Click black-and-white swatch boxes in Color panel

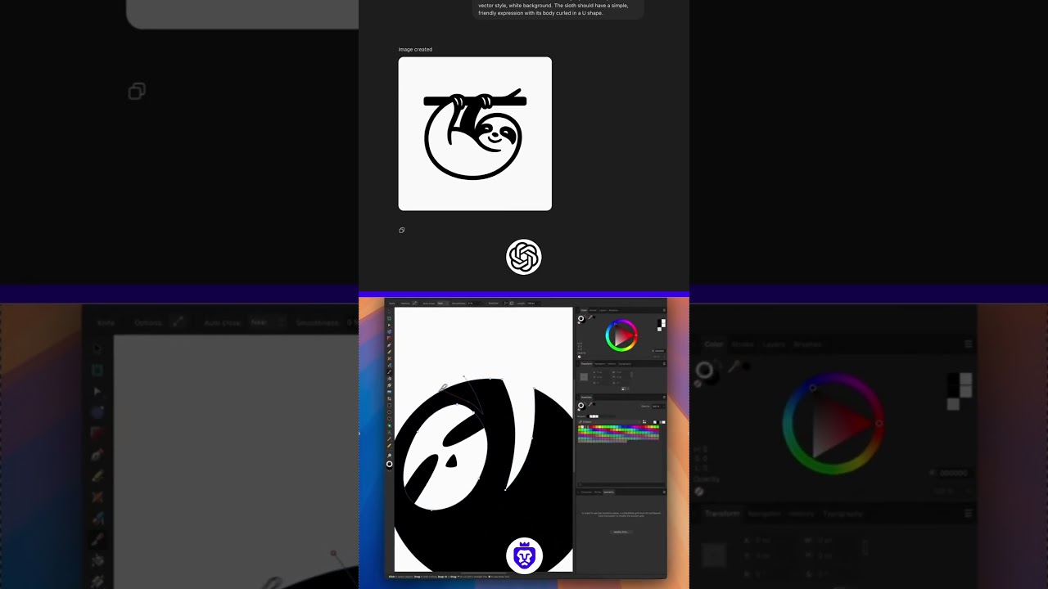tap(662, 325)
